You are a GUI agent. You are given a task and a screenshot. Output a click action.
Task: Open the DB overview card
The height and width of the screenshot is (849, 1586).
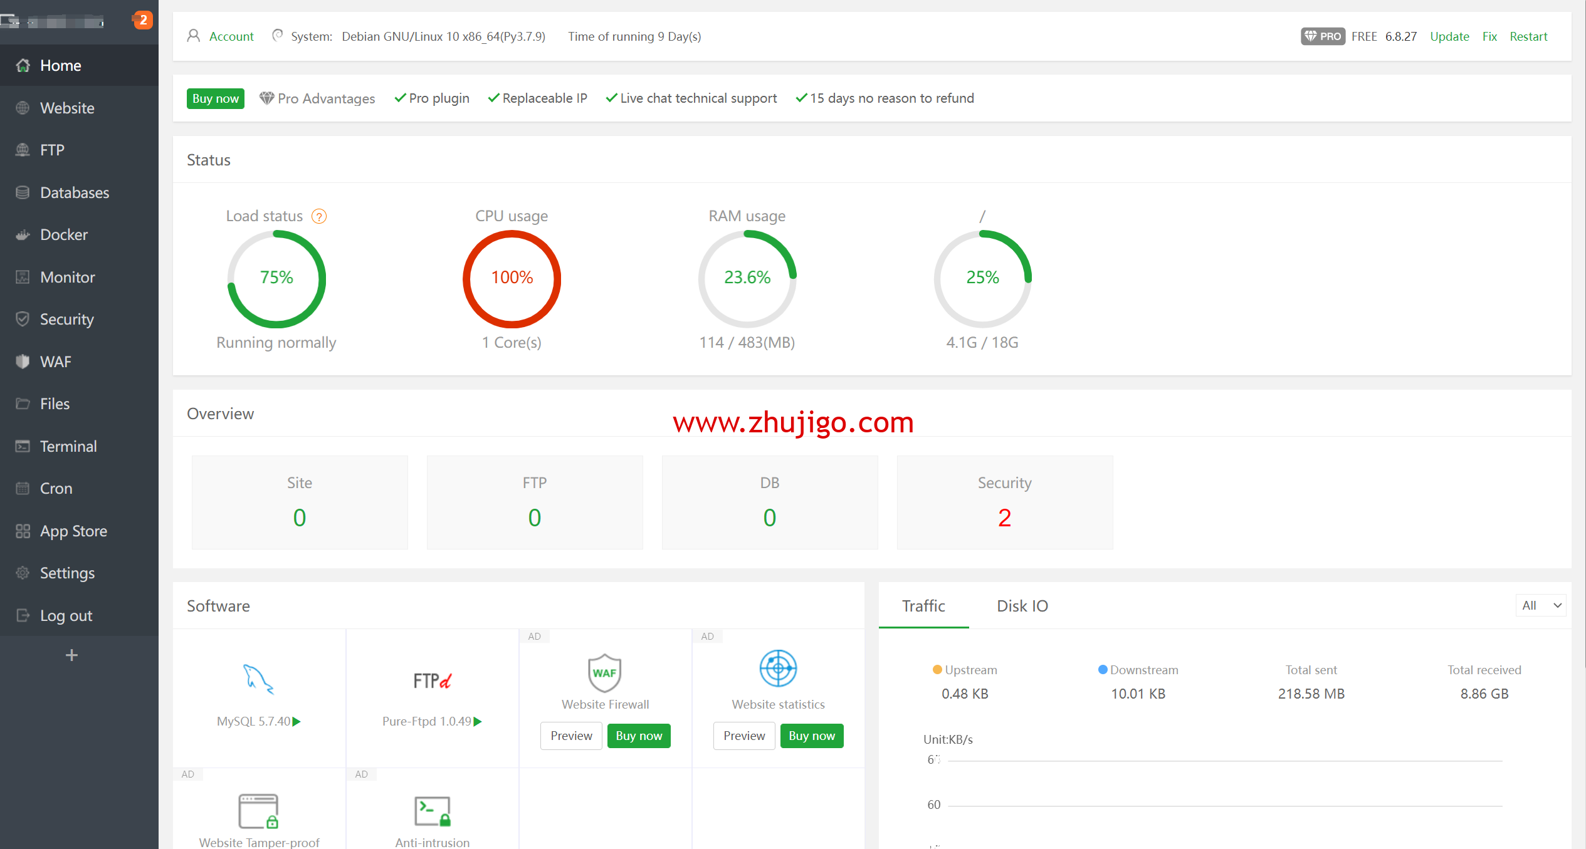(770, 503)
